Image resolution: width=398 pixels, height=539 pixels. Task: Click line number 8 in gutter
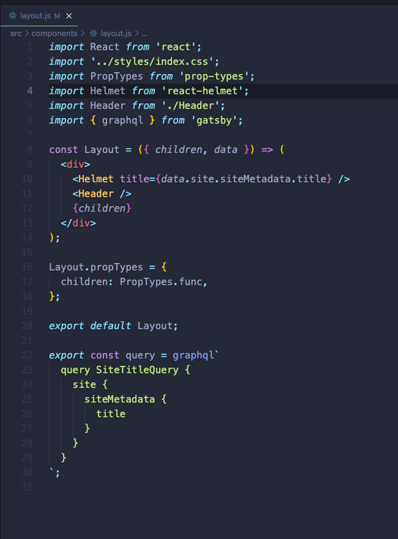click(30, 150)
